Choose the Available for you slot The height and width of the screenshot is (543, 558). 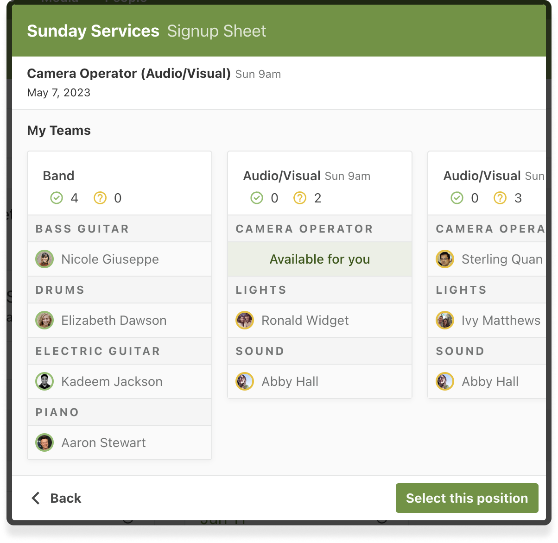[320, 259]
